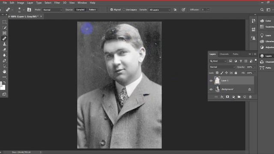
Task: Open the Diffusion value dropdown
Action: tap(208, 9)
